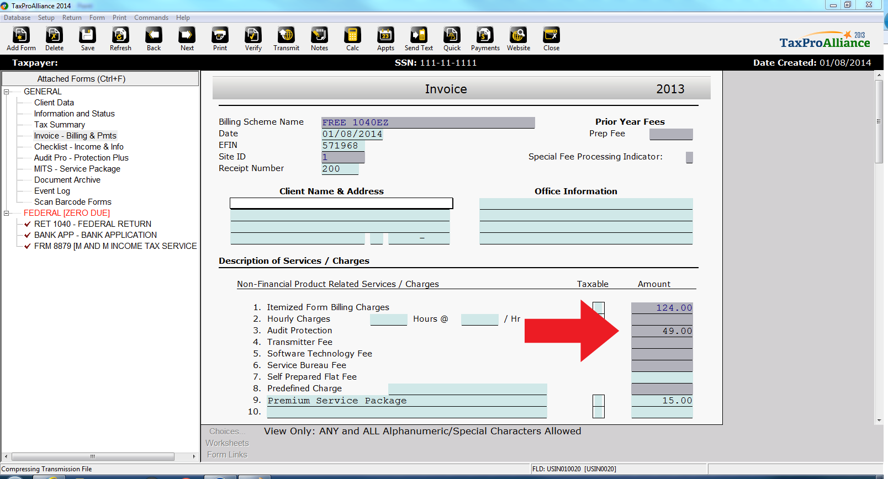
Task: Open FRM 8879 form in the tree
Action: coord(115,246)
